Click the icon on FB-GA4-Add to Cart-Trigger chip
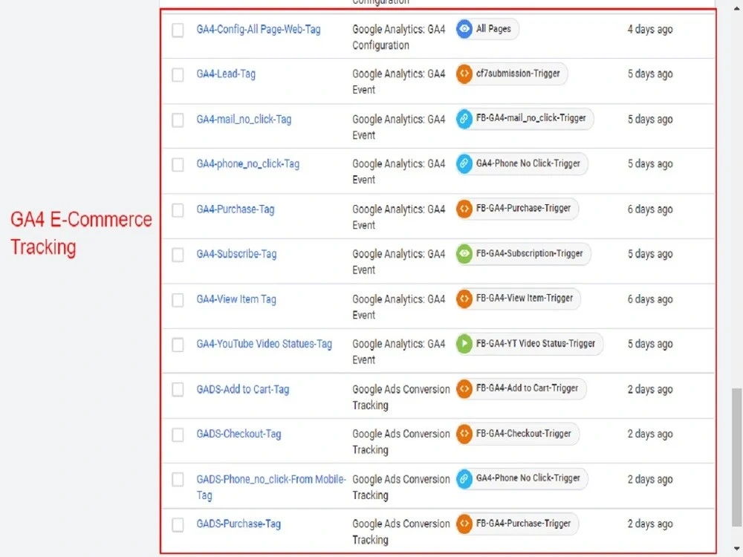 click(x=464, y=388)
